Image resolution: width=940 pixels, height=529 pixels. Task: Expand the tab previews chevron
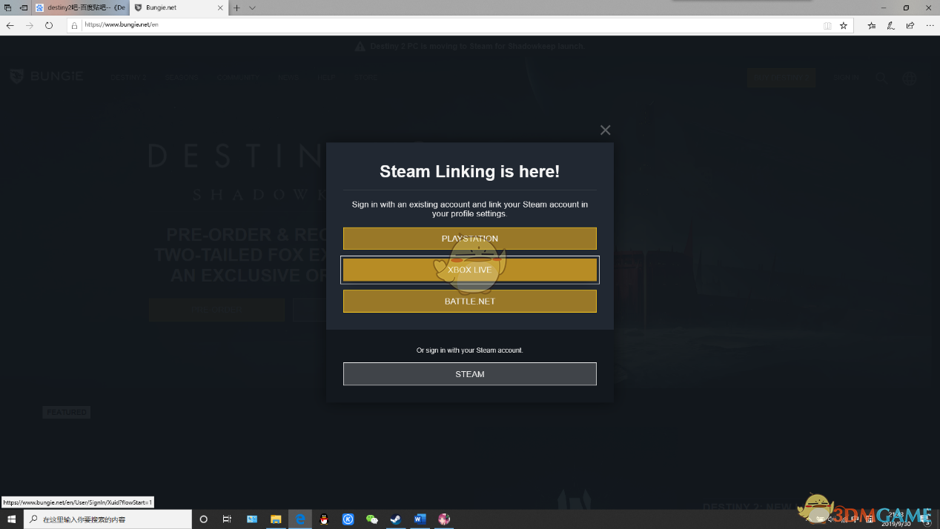(x=252, y=7)
